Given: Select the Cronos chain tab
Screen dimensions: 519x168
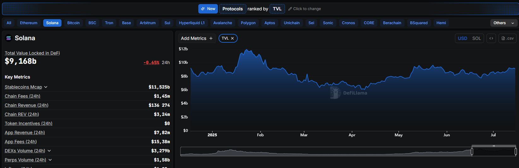Looking at the screenshot, I should click(x=348, y=23).
